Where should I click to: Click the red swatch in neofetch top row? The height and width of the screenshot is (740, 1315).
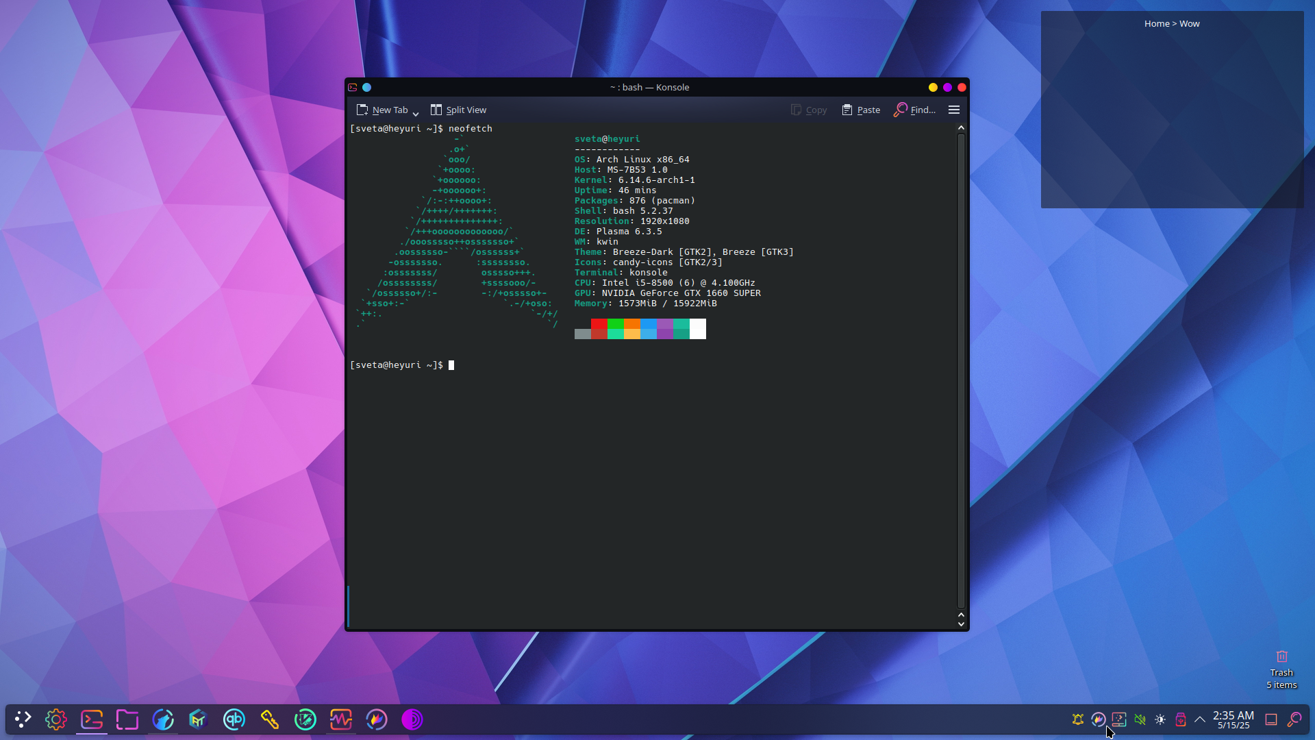click(x=599, y=323)
